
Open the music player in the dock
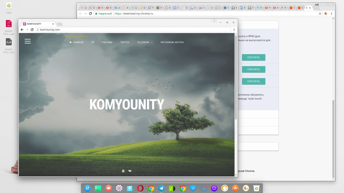172,188
